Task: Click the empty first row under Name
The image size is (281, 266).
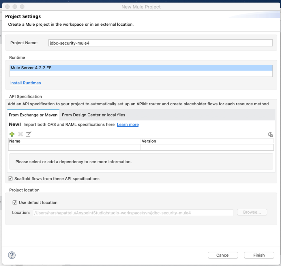Action: click(x=74, y=147)
